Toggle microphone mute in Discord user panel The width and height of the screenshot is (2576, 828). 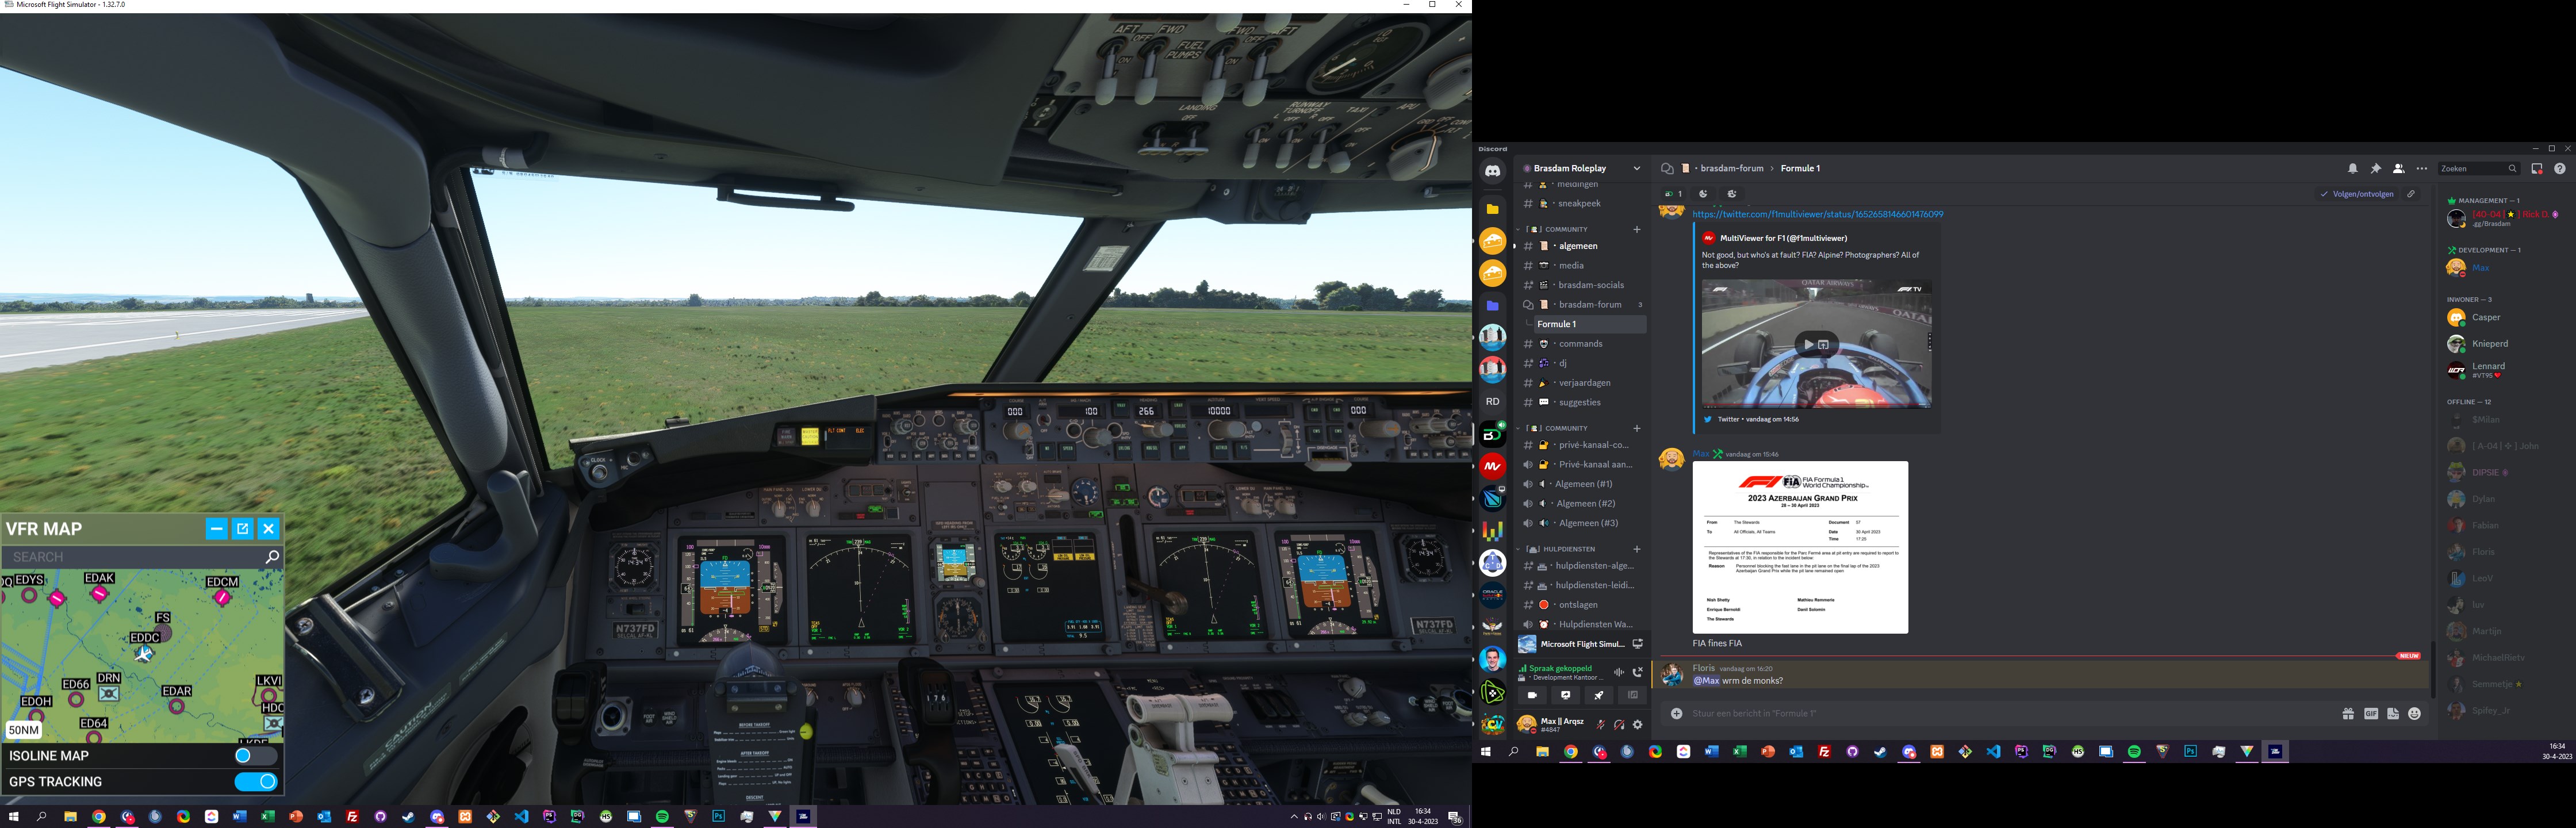(1600, 725)
